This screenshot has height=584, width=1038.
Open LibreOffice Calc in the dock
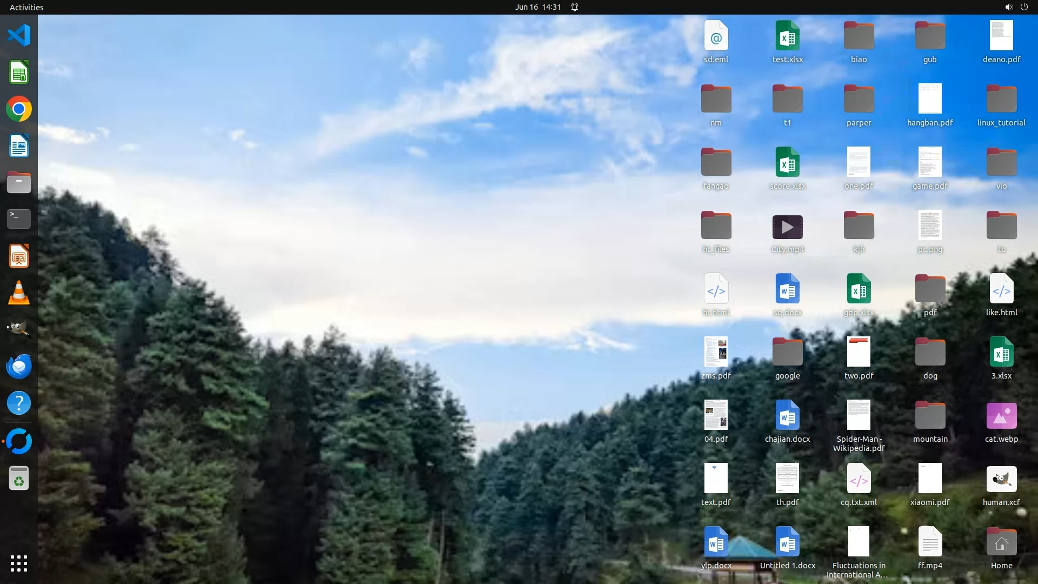tap(19, 72)
